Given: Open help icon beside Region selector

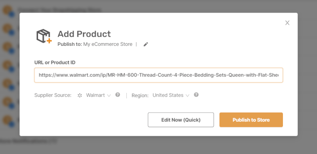Looking at the screenshot, I should click(196, 95).
